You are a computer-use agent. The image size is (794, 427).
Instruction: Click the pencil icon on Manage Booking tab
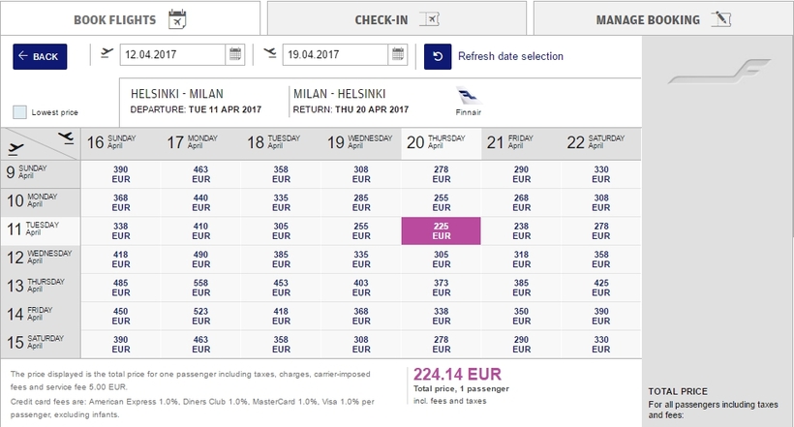pos(719,19)
